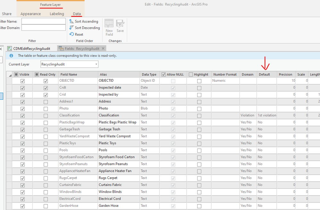Click the Filter Domain input box
This screenshot has width=320, height=210.
point(44,28)
